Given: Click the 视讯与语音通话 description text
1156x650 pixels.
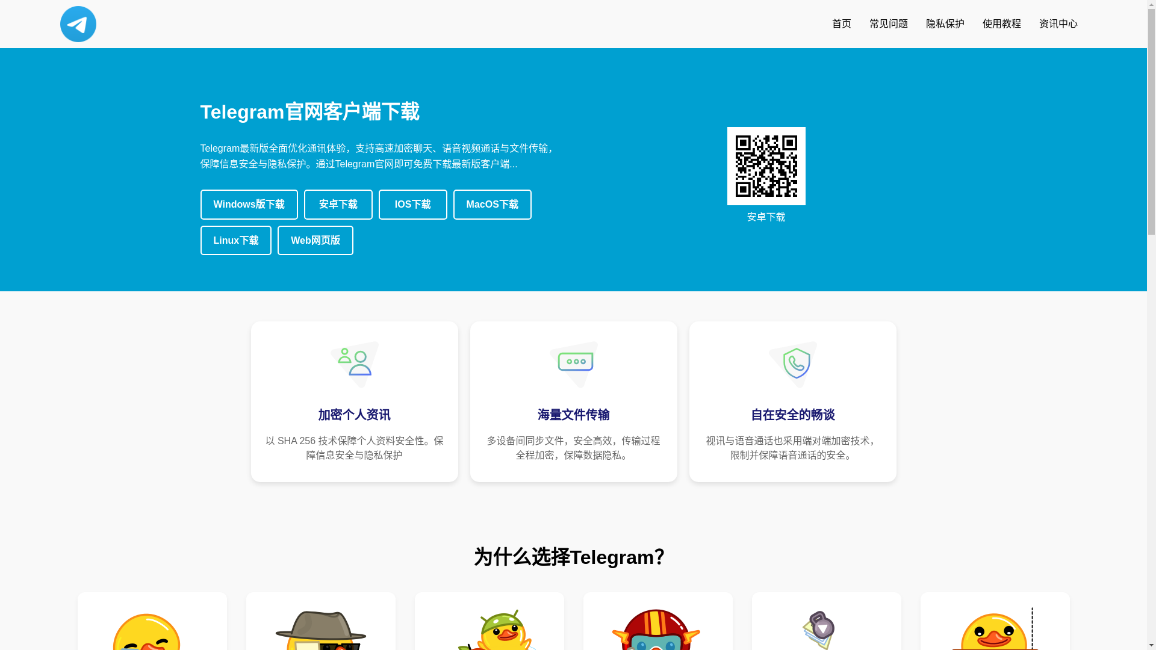Looking at the screenshot, I should (x=792, y=448).
